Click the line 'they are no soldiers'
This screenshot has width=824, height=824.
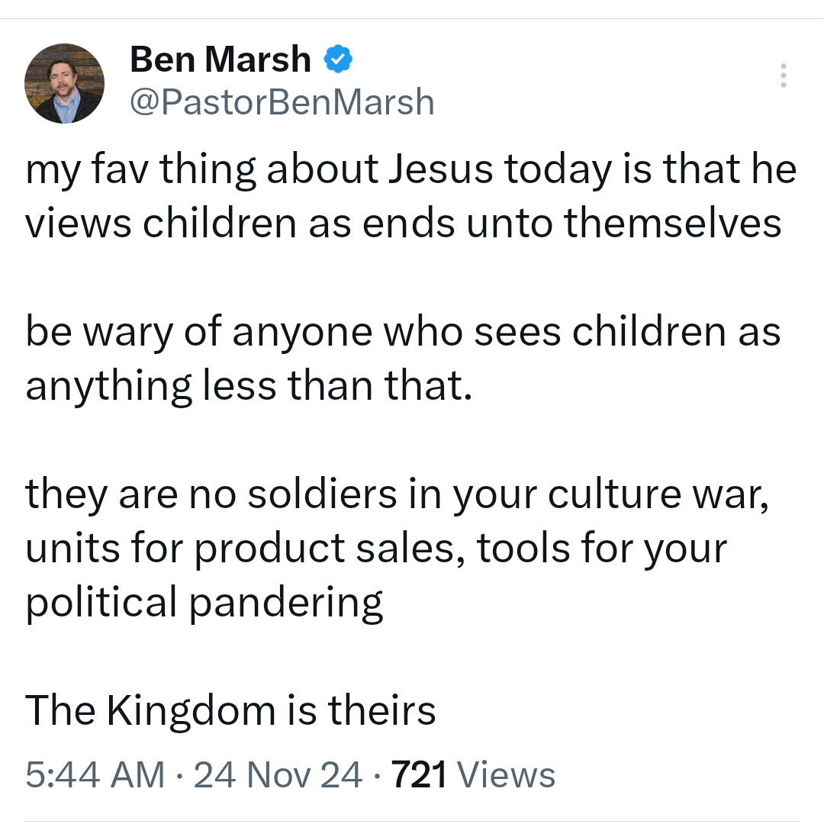397,494
